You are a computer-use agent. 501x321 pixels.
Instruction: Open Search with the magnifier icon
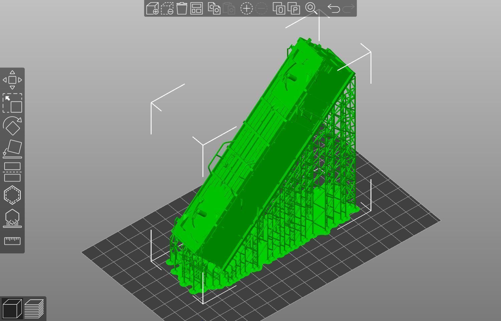[x=311, y=8]
